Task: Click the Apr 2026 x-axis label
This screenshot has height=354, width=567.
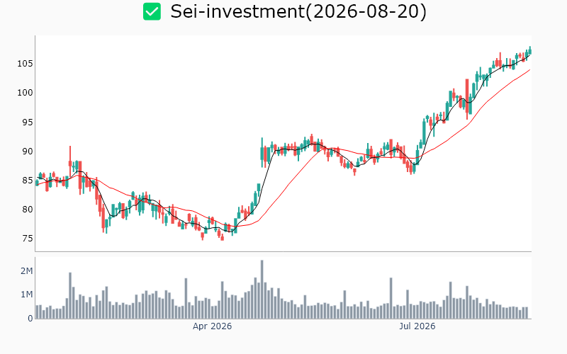Action: tap(212, 326)
